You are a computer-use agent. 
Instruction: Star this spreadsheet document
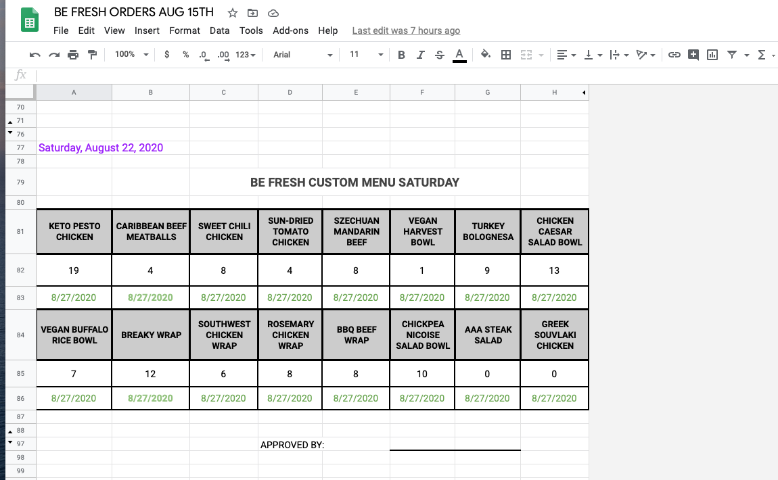[233, 13]
